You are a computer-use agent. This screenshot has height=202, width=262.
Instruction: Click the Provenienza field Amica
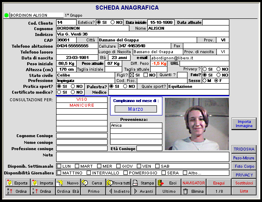tap(136, 125)
